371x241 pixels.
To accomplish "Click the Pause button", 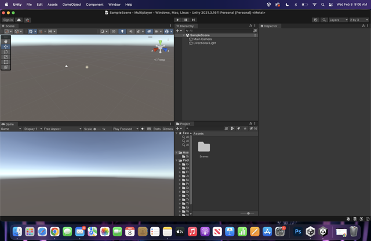I will (x=185, y=20).
